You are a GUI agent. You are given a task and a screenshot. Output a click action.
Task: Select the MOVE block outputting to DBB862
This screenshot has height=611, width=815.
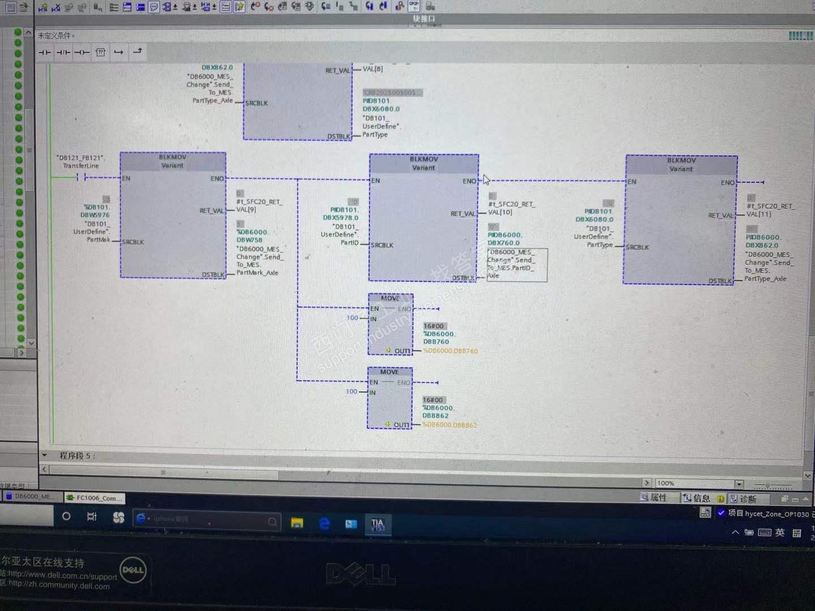tap(389, 398)
